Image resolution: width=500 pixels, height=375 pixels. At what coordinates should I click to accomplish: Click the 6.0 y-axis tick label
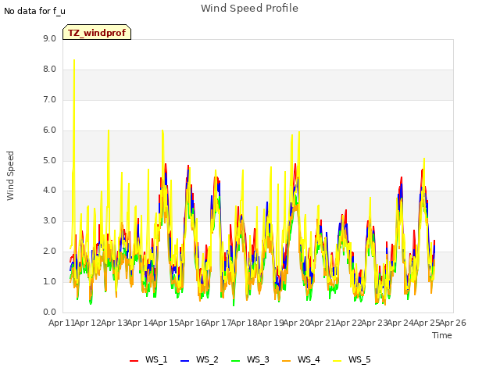tap(49, 130)
